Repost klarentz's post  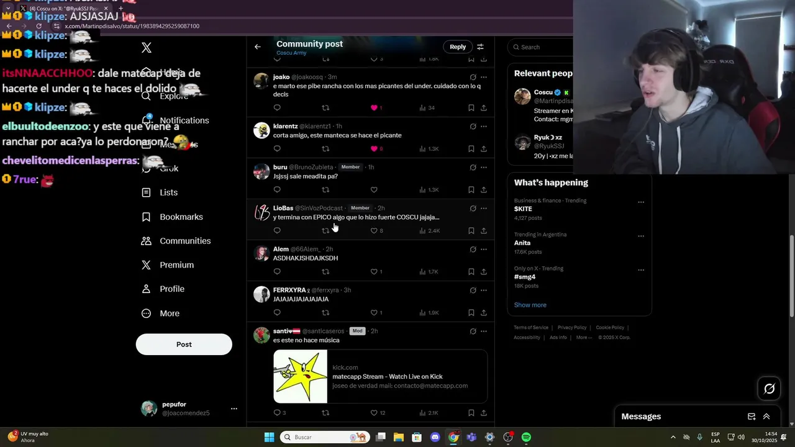click(x=325, y=149)
